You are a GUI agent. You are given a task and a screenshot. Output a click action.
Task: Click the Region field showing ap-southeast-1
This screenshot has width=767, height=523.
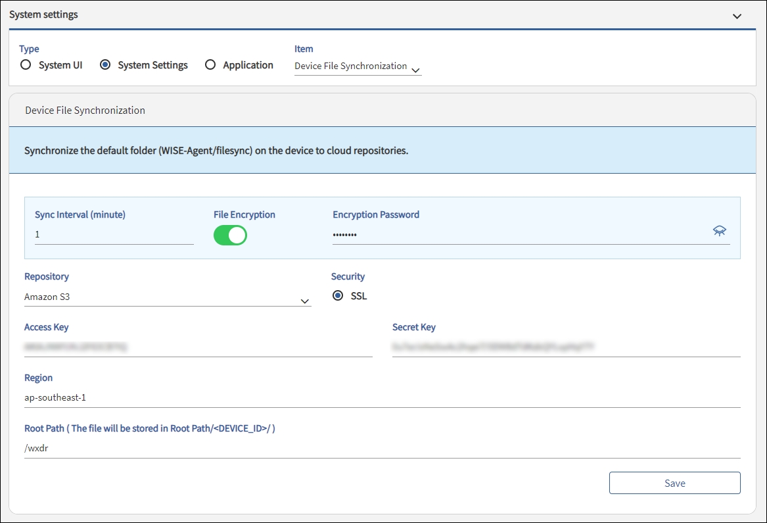pyautogui.click(x=382, y=397)
